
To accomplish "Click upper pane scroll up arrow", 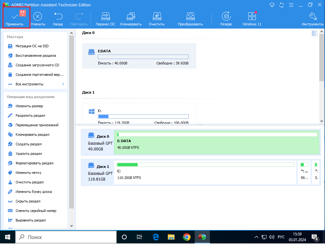I will pyautogui.click(x=322, y=32).
